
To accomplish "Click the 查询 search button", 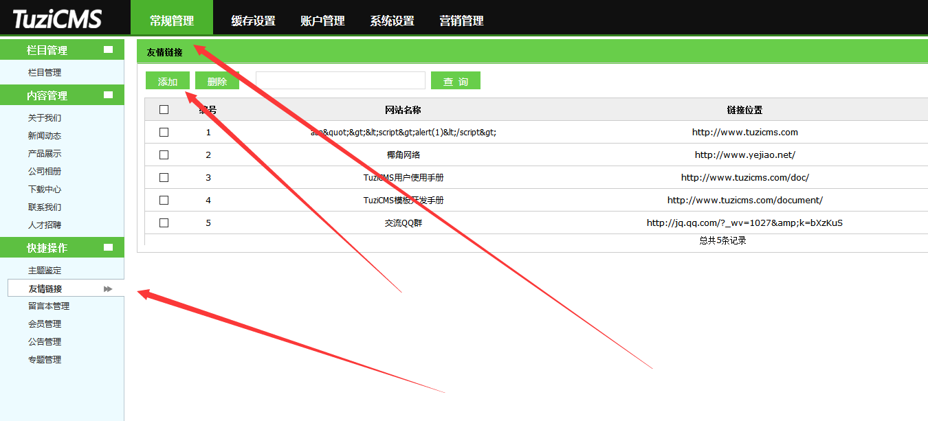I will pyautogui.click(x=456, y=81).
